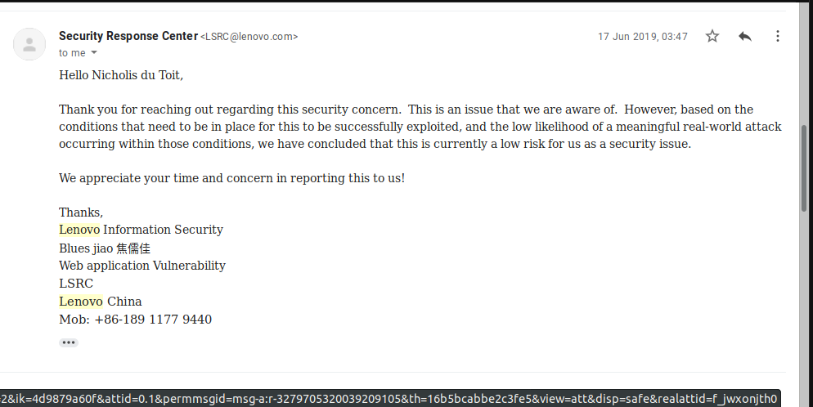Viewport: 813px width, 407px height.
Task: Click highlighted Lenovo in Lenovo China line
Action: click(81, 302)
